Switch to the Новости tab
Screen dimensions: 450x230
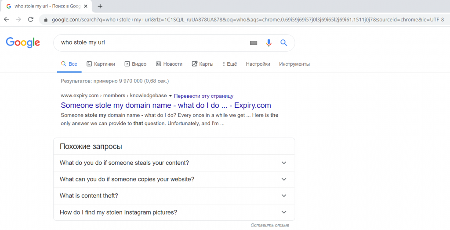point(169,64)
